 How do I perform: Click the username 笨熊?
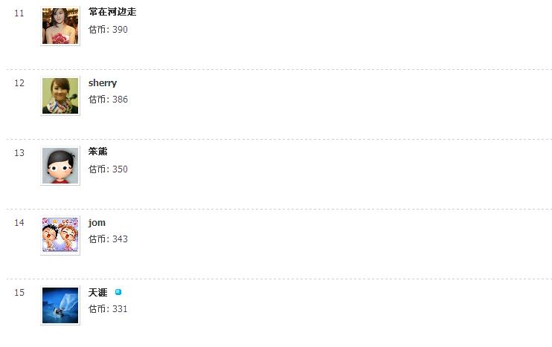coord(98,152)
